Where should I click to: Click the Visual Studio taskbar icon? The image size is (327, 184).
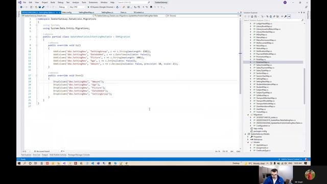coord(64,164)
